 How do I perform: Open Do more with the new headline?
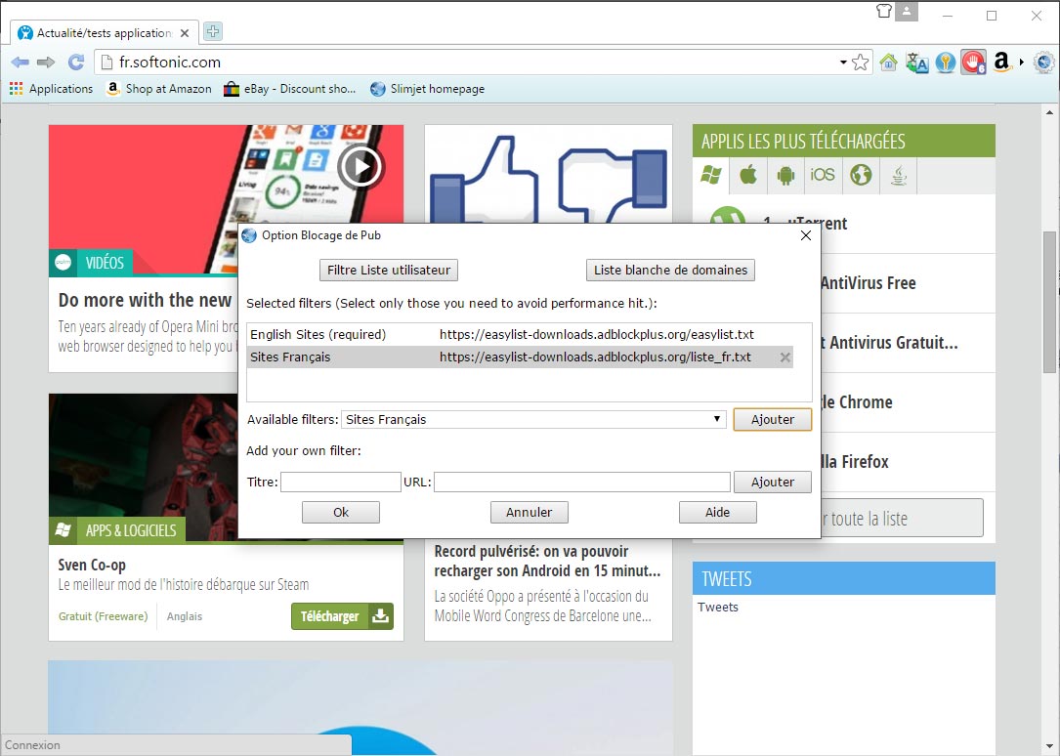pos(145,300)
